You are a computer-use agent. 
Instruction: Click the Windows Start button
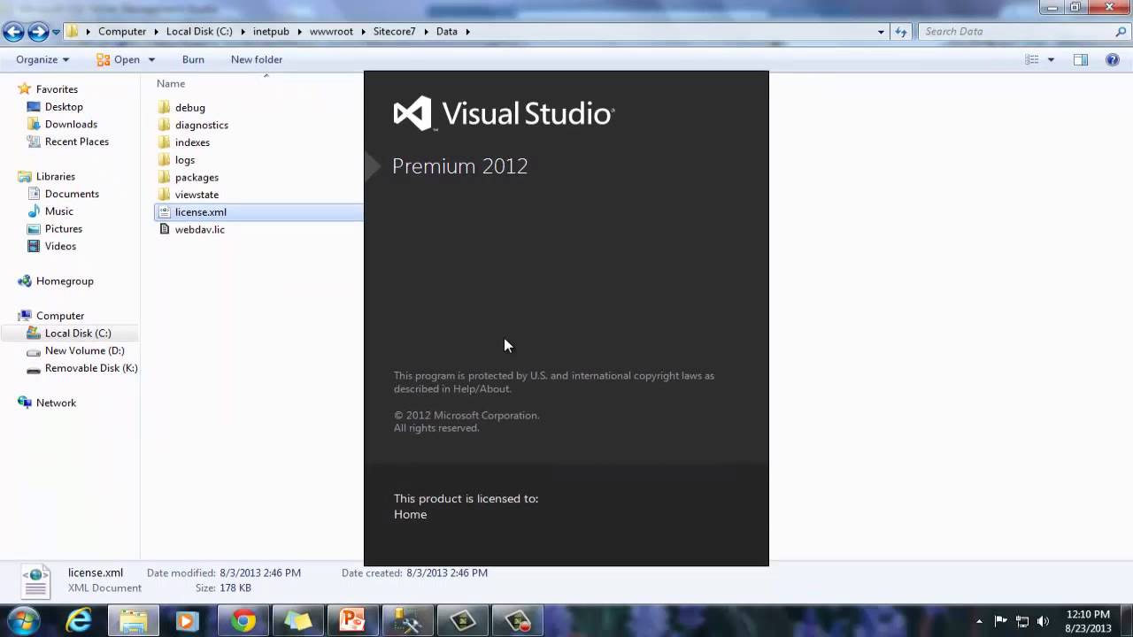point(25,621)
